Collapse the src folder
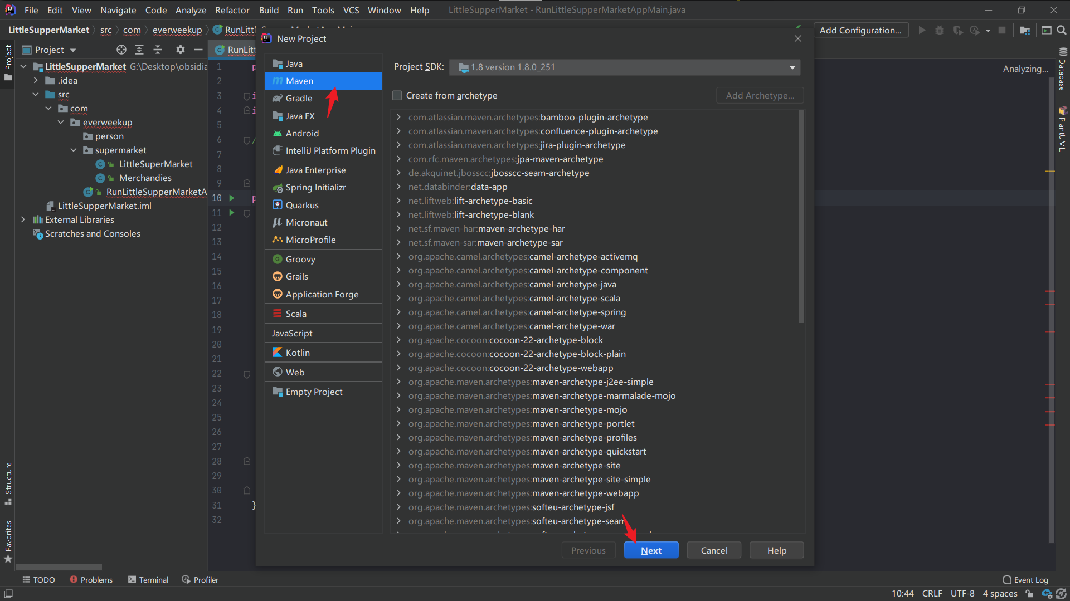Image resolution: width=1070 pixels, height=601 pixels. click(x=36, y=94)
